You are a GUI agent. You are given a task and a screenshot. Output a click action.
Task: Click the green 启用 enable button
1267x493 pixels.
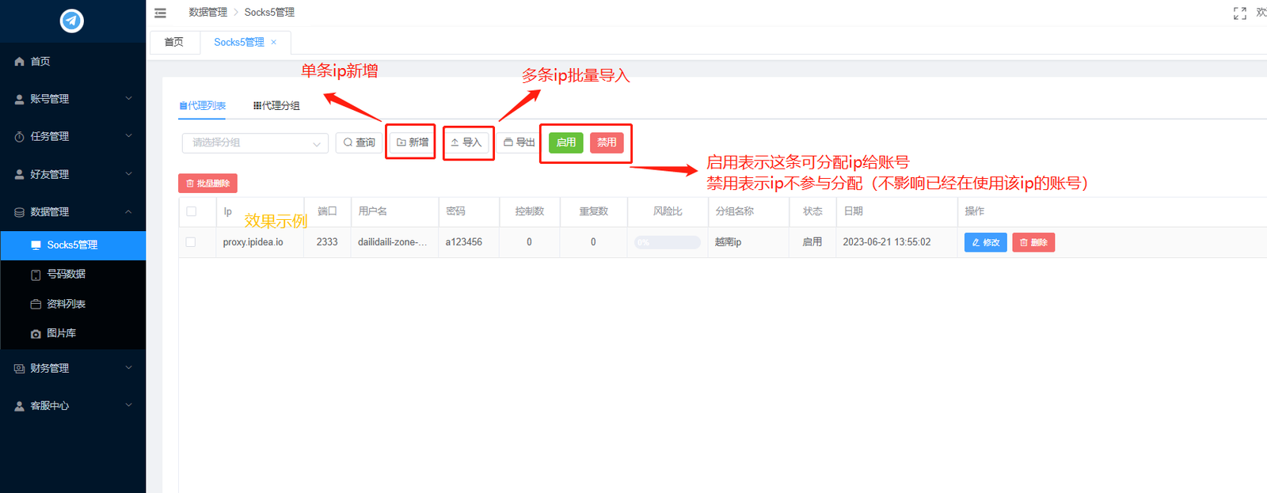(565, 142)
